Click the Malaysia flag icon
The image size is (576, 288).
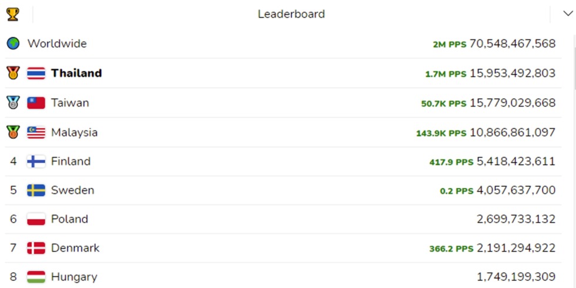point(36,132)
